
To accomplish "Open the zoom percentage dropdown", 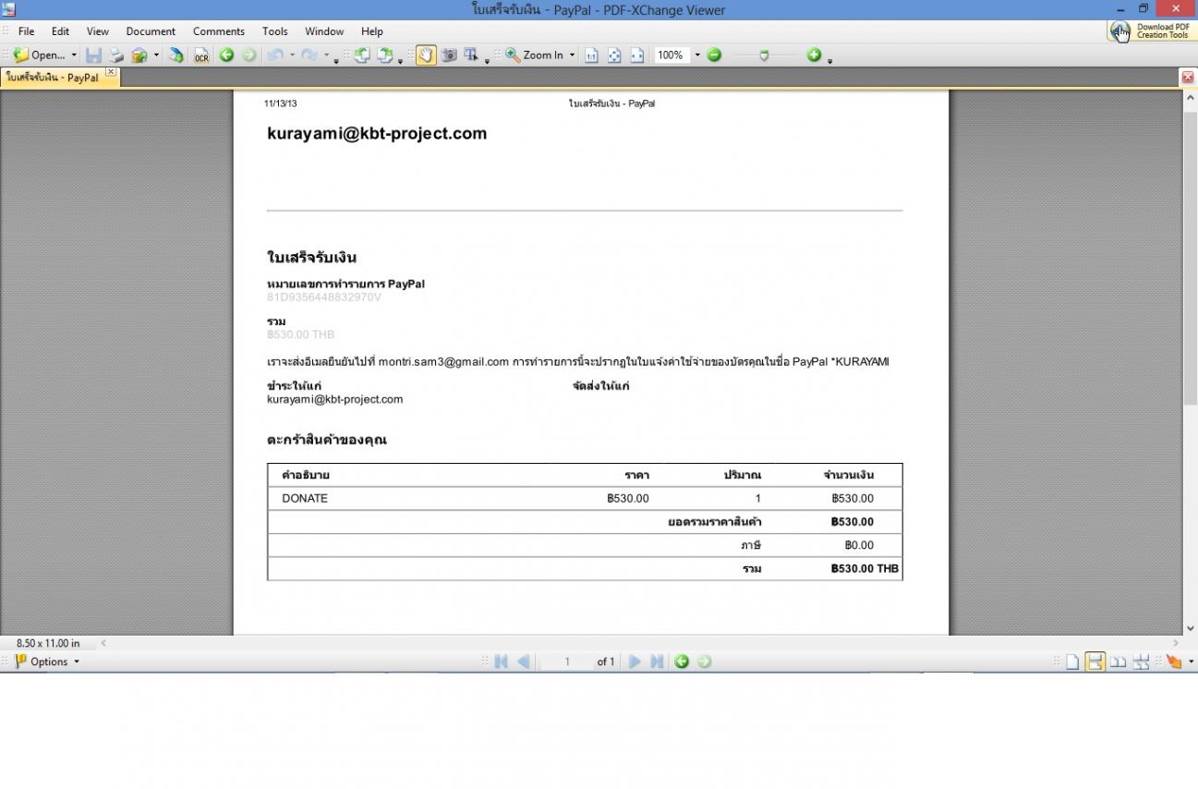I will (x=697, y=55).
